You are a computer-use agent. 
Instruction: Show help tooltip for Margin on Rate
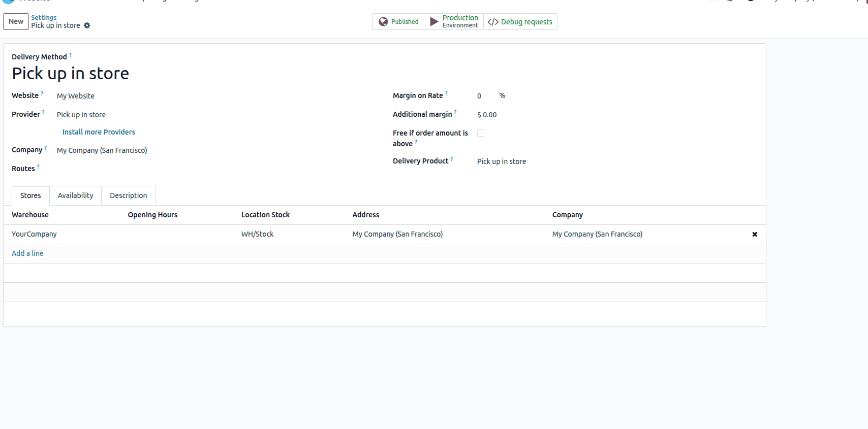pos(447,93)
